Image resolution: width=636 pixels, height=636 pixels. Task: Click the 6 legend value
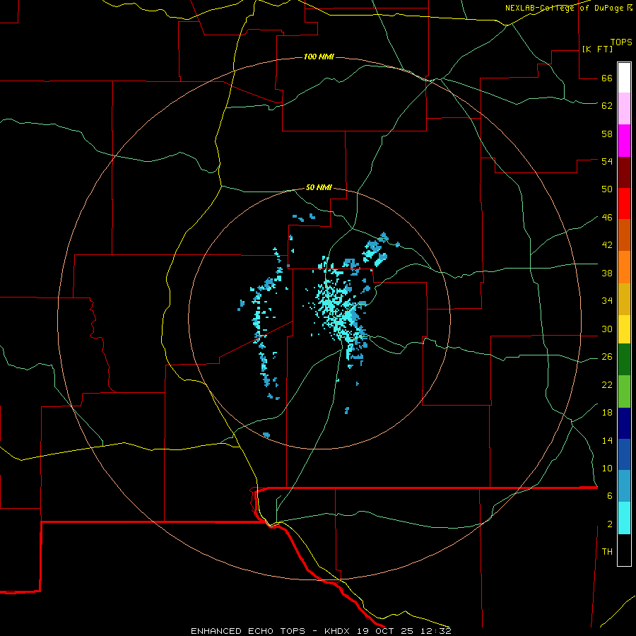coord(610,496)
